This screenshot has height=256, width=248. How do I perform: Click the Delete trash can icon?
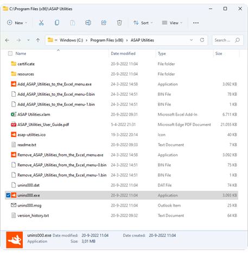[119, 23]
